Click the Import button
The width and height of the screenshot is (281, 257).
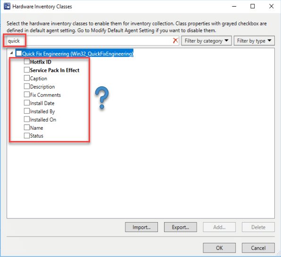point(141,227)
